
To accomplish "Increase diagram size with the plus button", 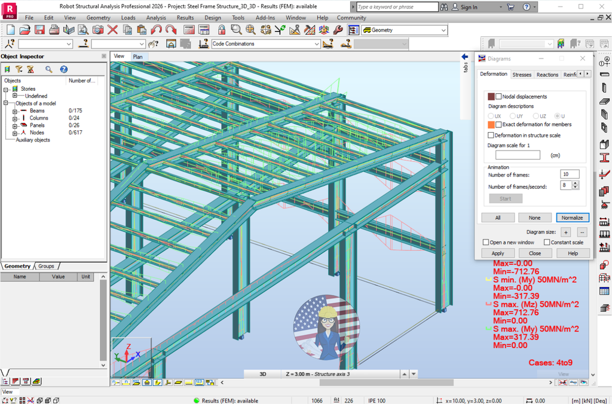I will click(x=566, y=232).
